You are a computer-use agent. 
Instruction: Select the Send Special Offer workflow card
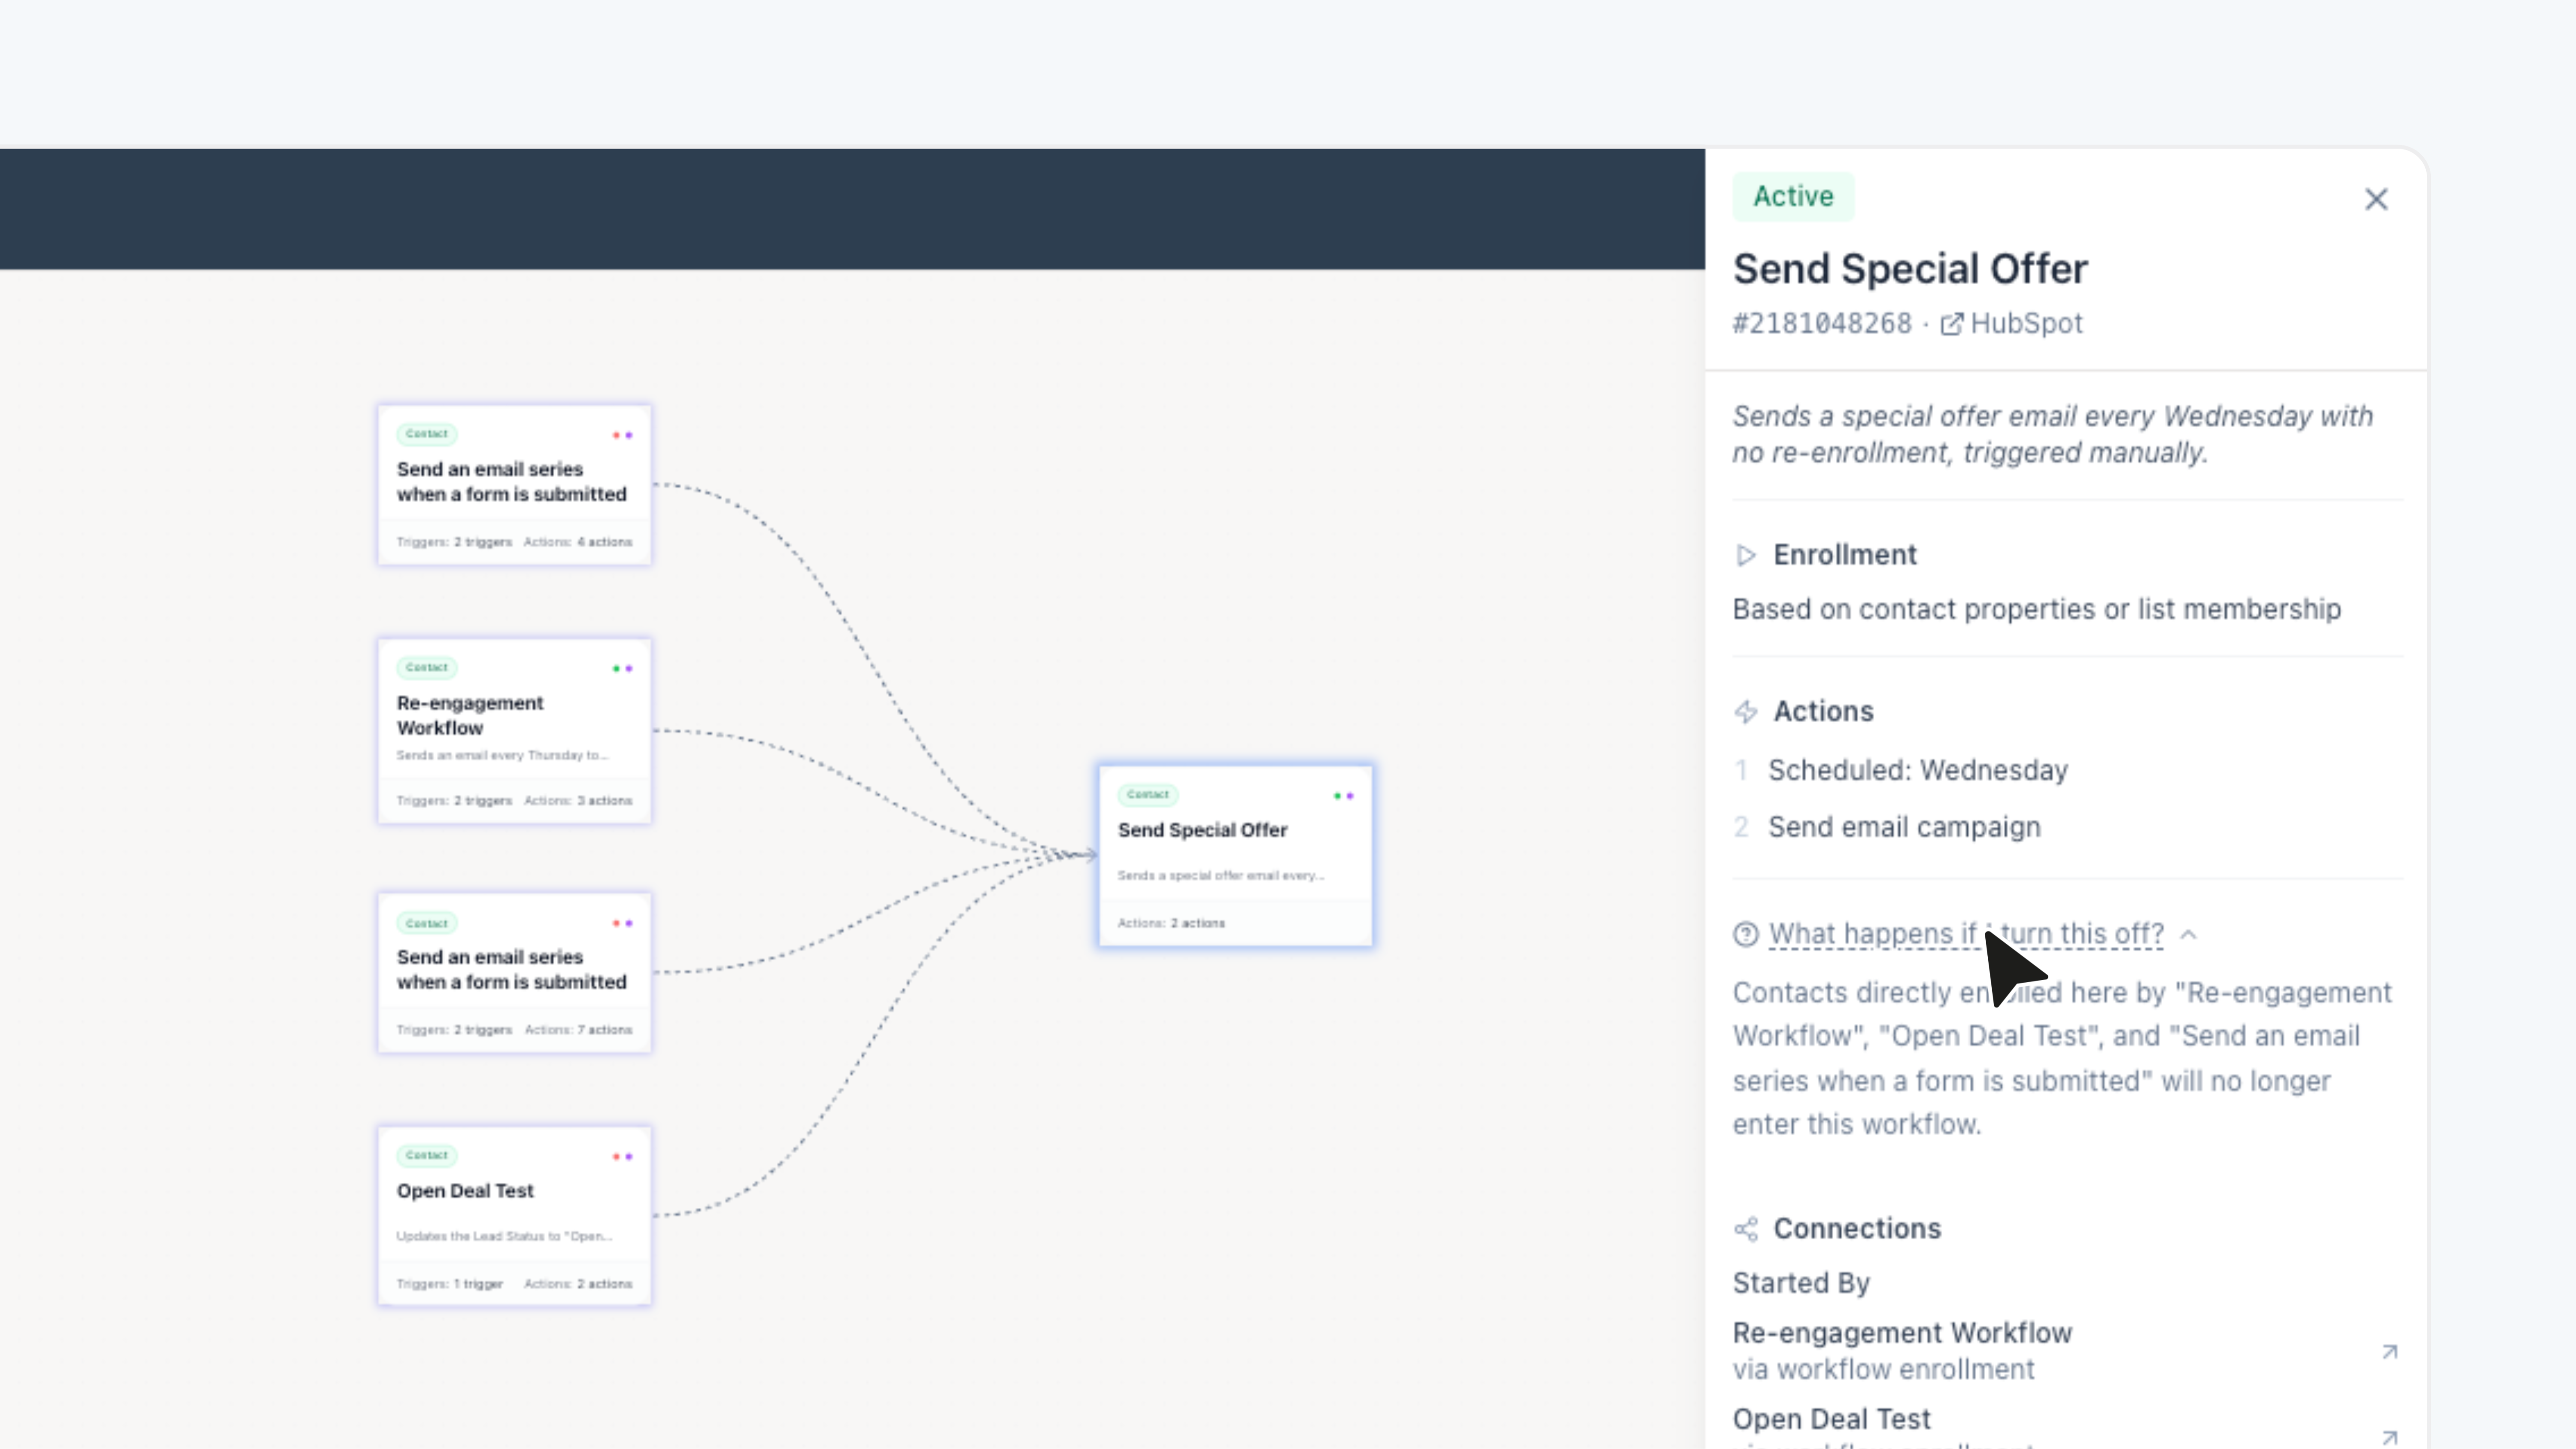click(1235, 855)
